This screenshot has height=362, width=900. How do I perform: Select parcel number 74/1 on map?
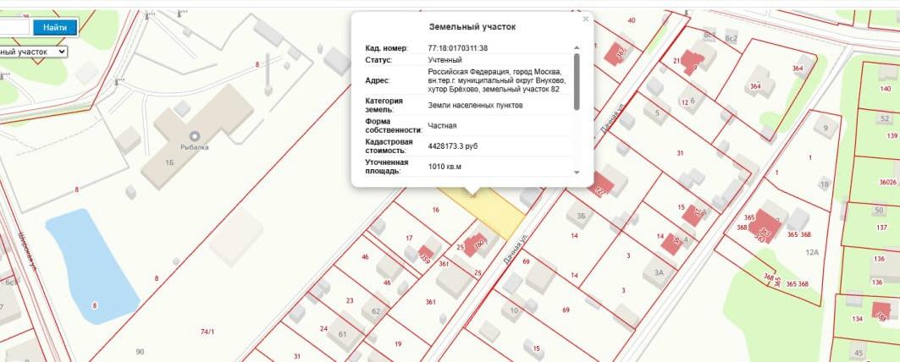[x=207, y=332]
